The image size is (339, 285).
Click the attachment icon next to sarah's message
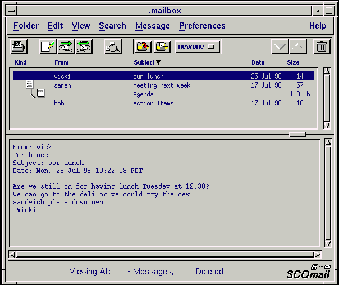(30, 85)
